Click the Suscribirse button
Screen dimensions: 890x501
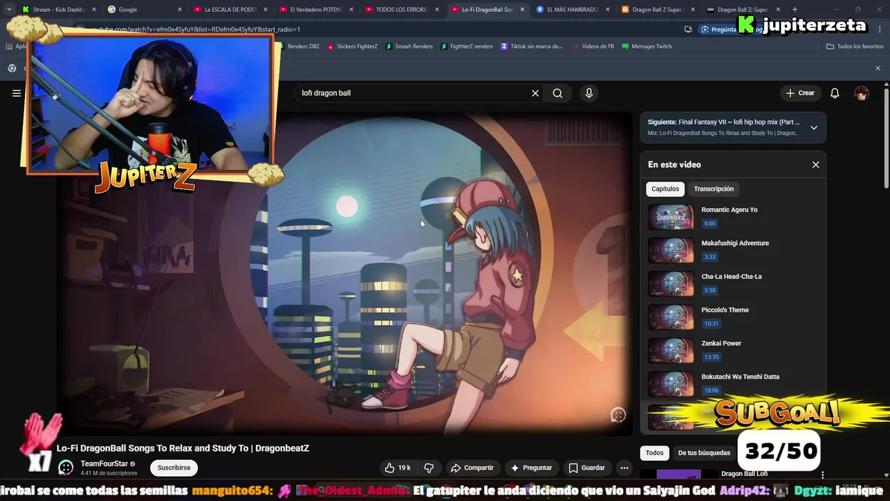(174, 468)
